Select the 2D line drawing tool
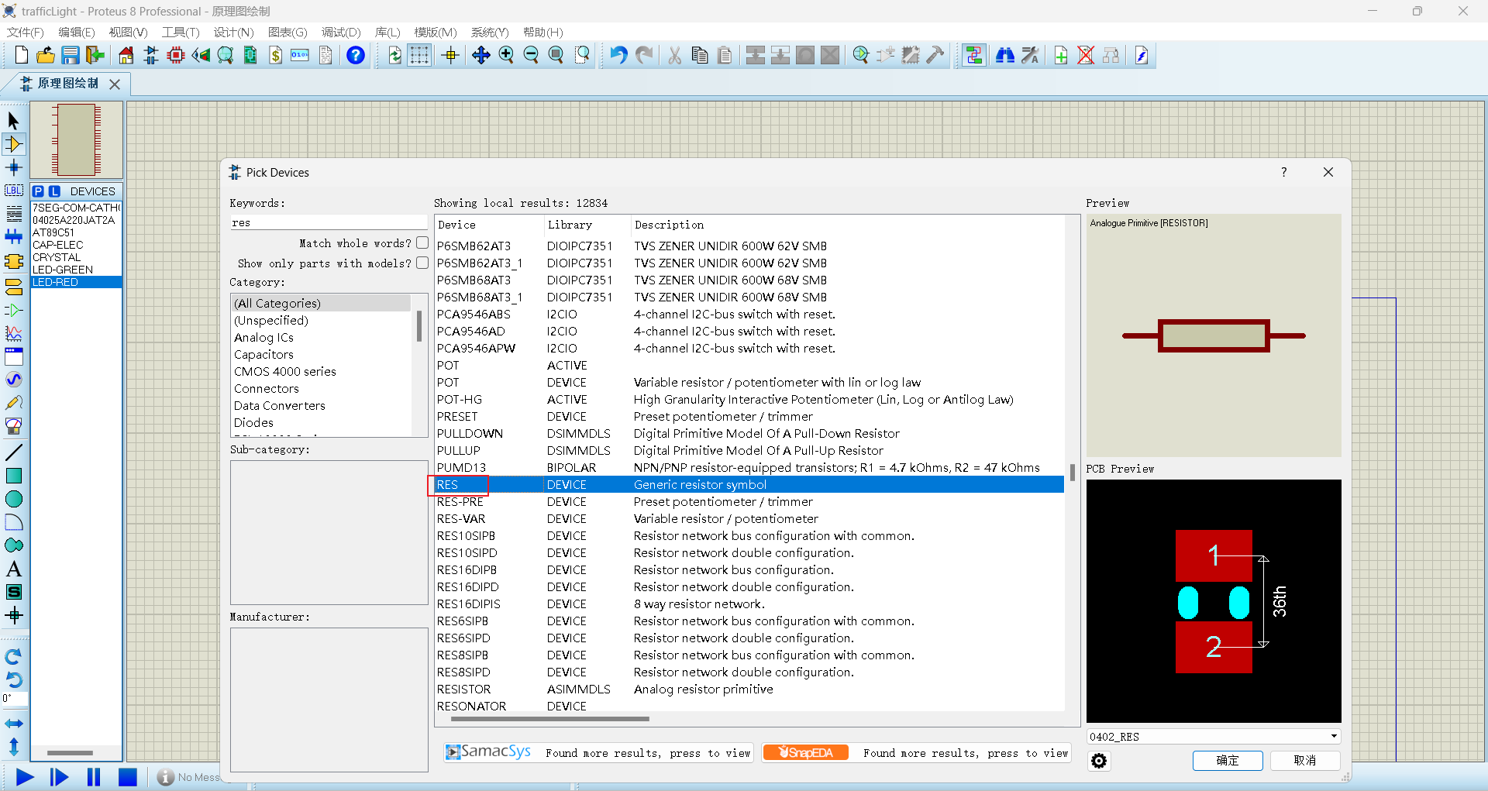 tap(13, 452)
